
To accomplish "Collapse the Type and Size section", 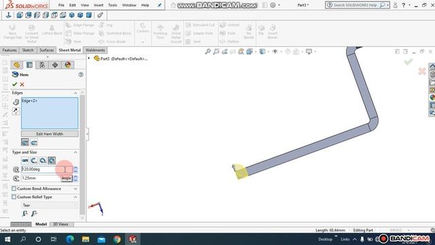I will click(x=75, y=152).
